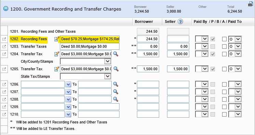Search with 1204 Transfer Tax magnifier

click(x=116, y=54)
